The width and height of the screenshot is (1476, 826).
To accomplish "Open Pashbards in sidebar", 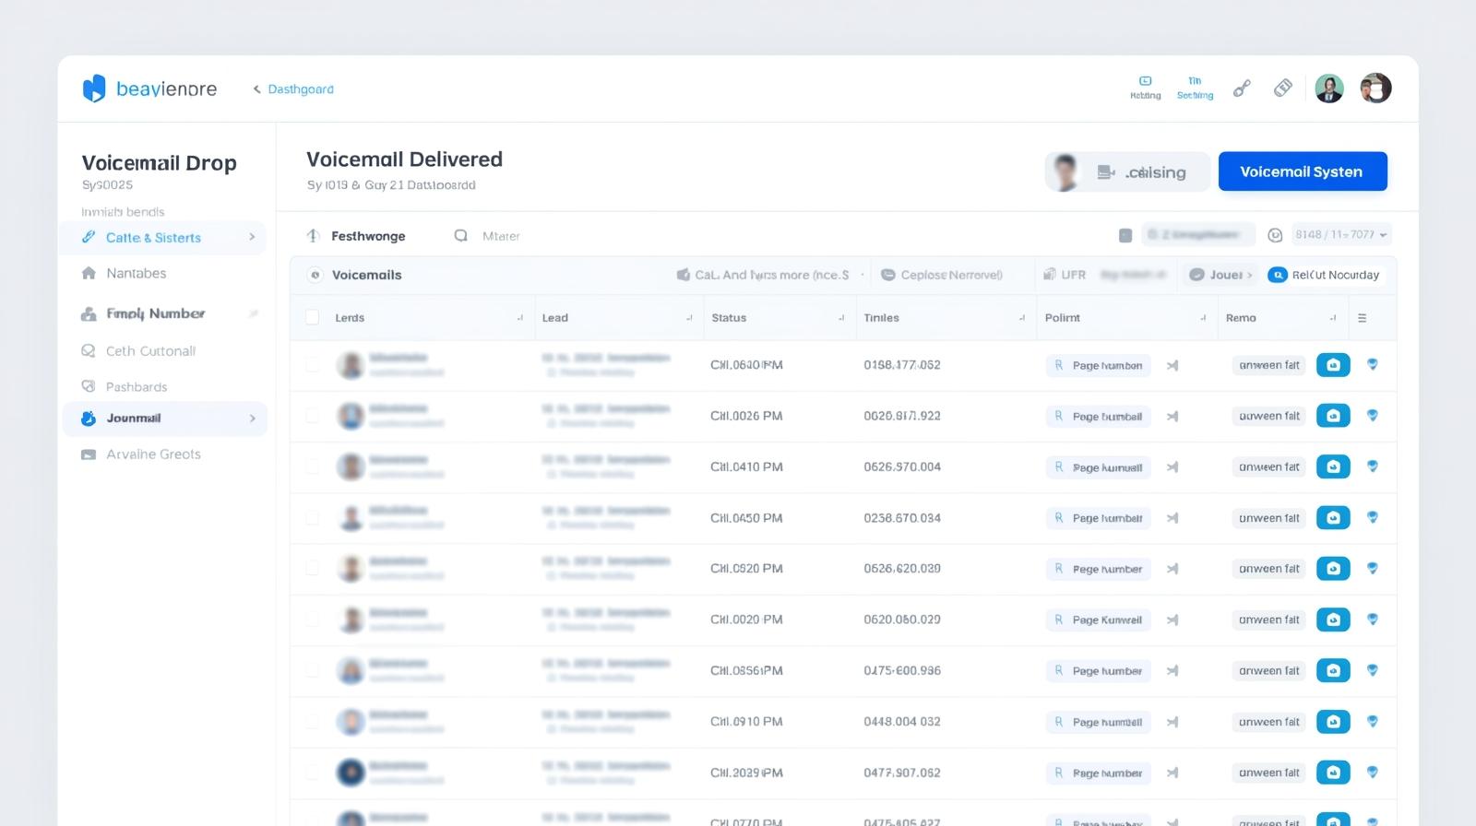I will pyautogui.click(x=137, y=387).
